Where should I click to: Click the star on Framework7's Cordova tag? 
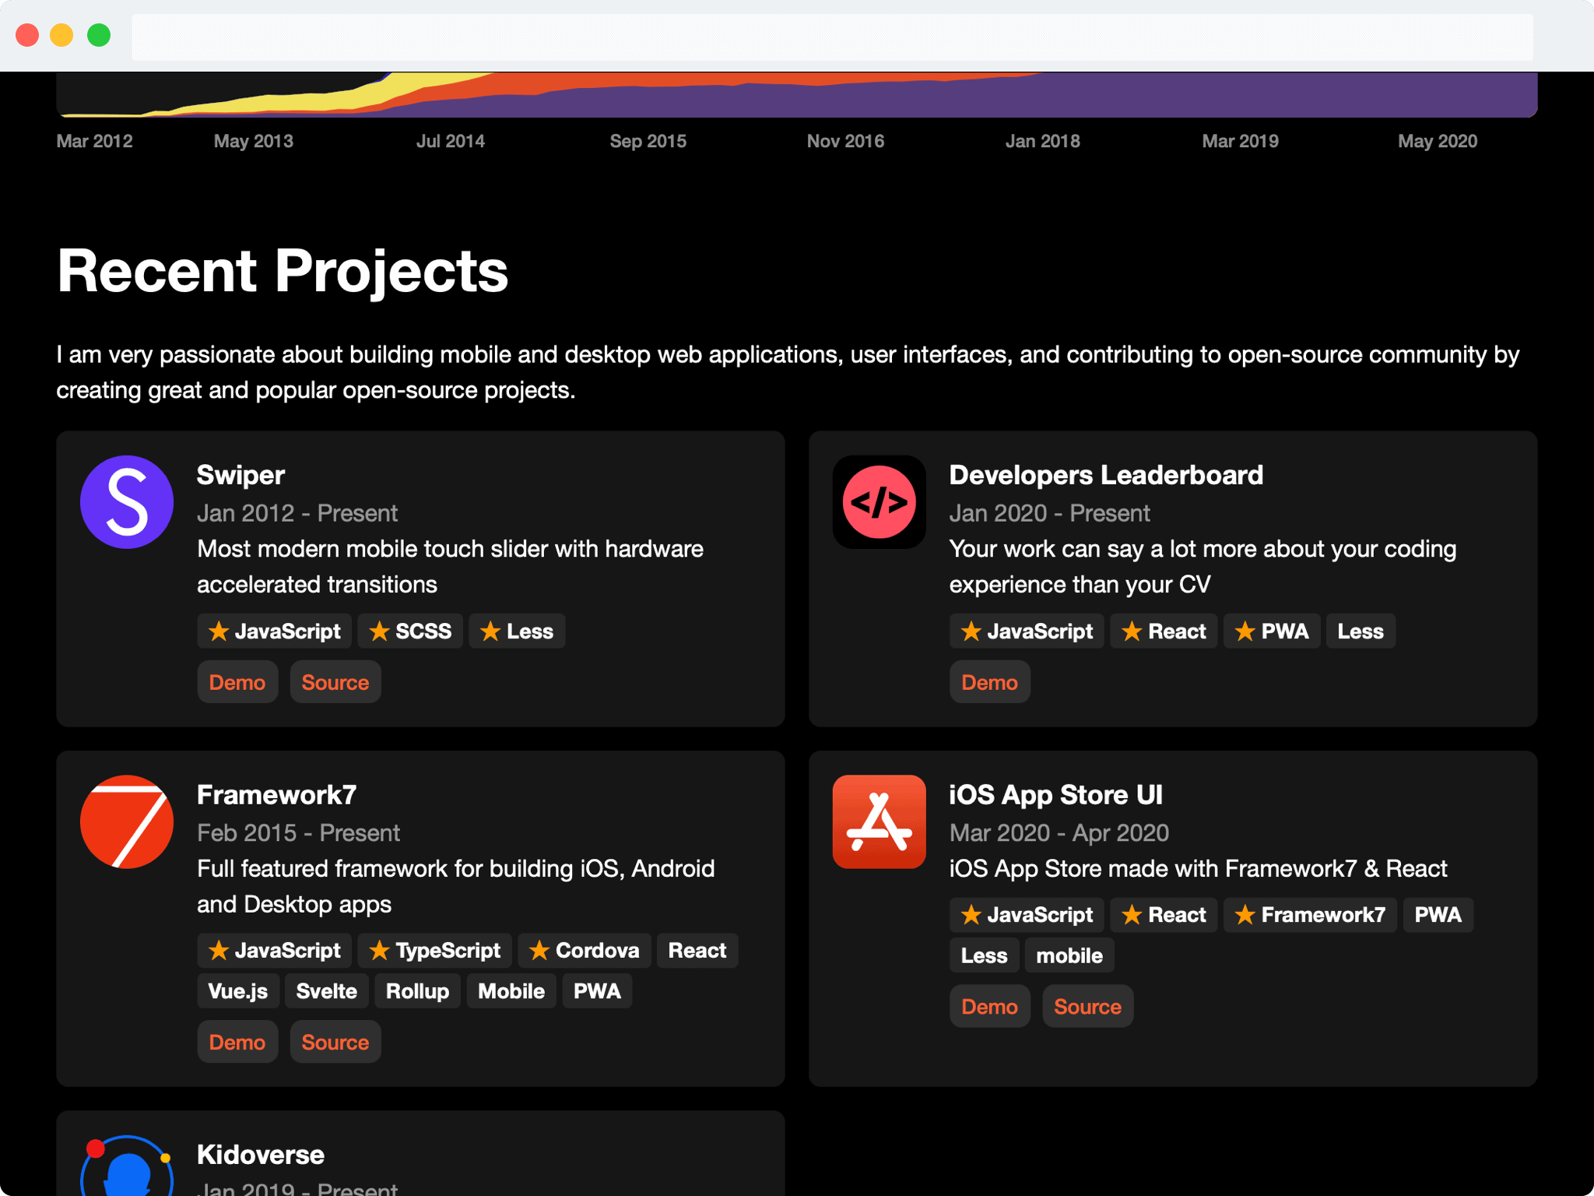point(539,950)
